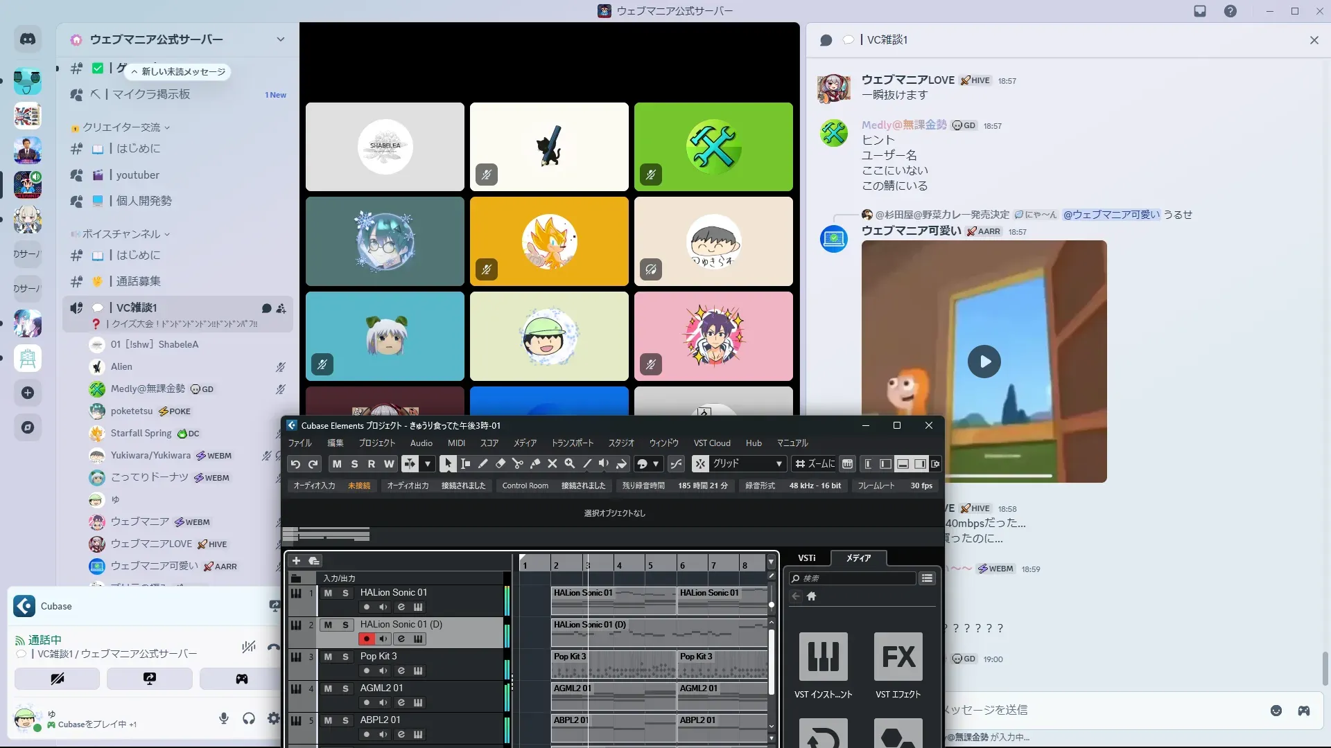Click the Cubase undo arrow icon
Screen dimensions: 1331x748
click(295, 464)
